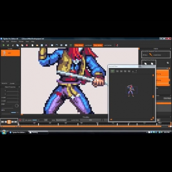Open the Help menu

pyautogui.click(x=33, y=41)
